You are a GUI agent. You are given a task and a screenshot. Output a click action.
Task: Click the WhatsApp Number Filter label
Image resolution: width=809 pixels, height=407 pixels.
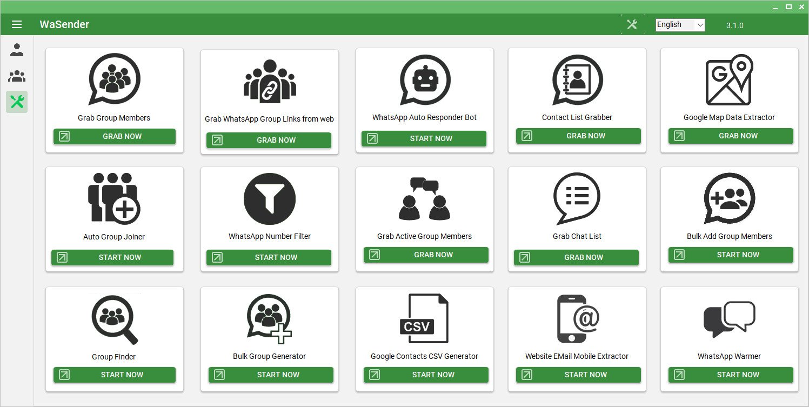(x=270, y=236)
